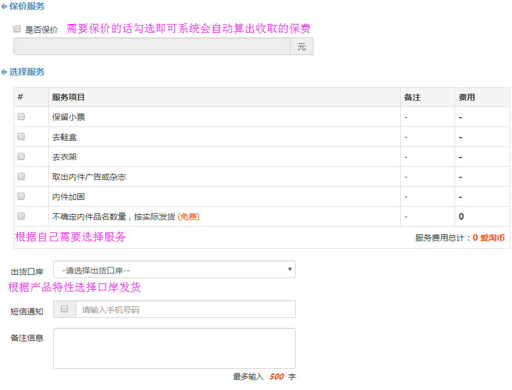
Task: Click the arrow icon beside 保价服务 heading
Action: point(4,6)
